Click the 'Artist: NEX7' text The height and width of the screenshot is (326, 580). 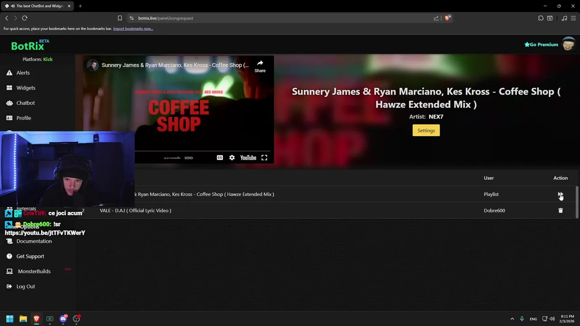click(426, 116)
